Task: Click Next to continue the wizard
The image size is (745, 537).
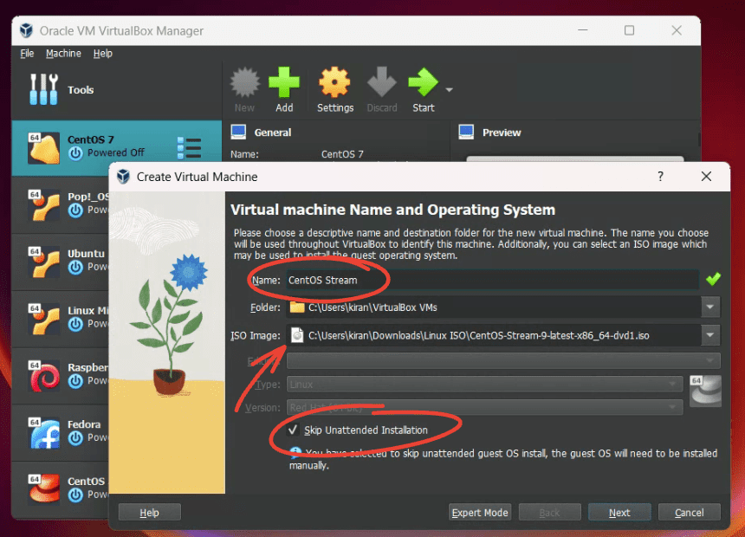Action: tap(619, 512)
